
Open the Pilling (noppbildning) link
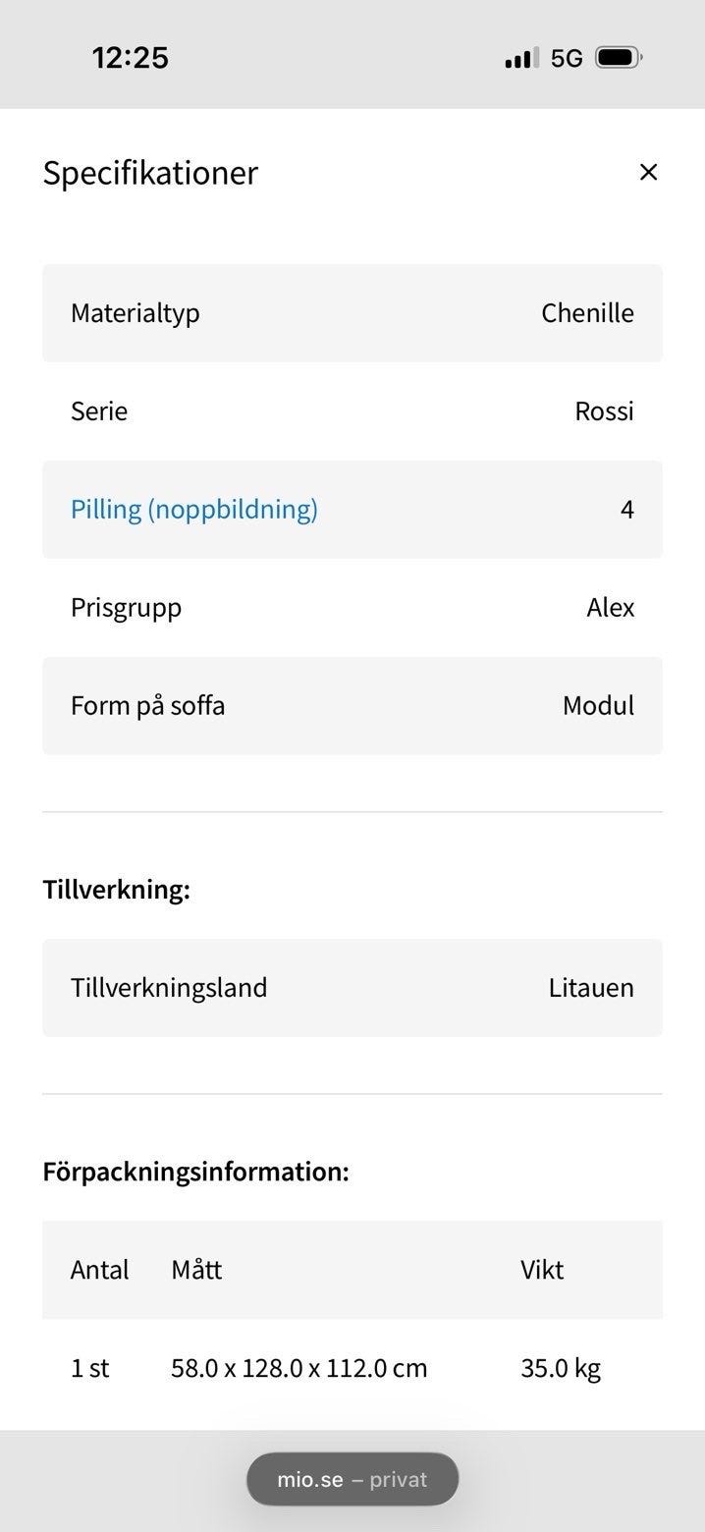click(194, 510)
